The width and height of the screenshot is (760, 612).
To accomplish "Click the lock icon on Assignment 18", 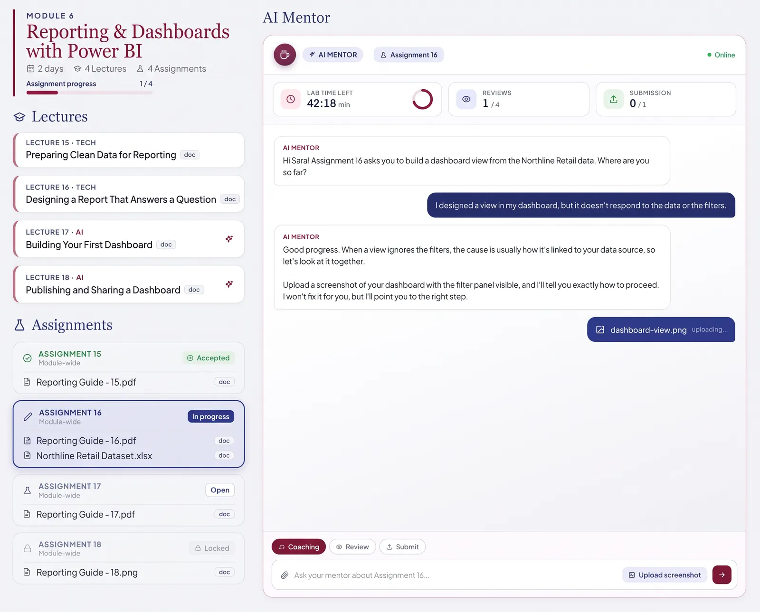I will 28,548.
